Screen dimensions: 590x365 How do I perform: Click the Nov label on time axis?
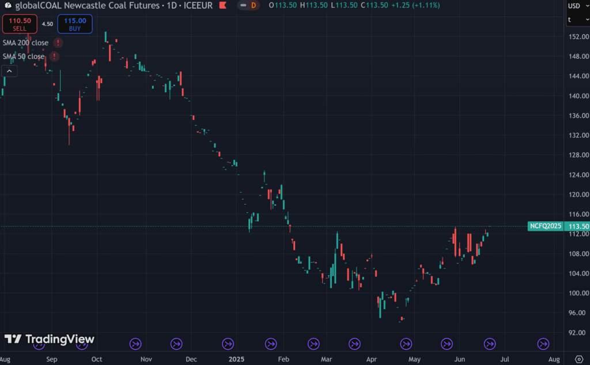coord(146,359)
